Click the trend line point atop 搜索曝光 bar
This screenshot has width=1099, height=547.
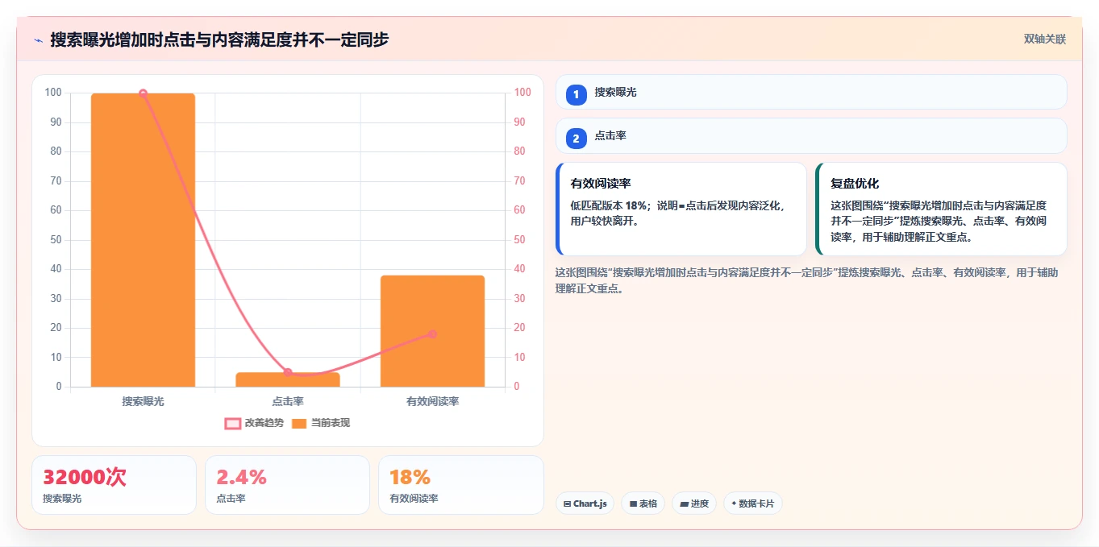coord(143,93)
